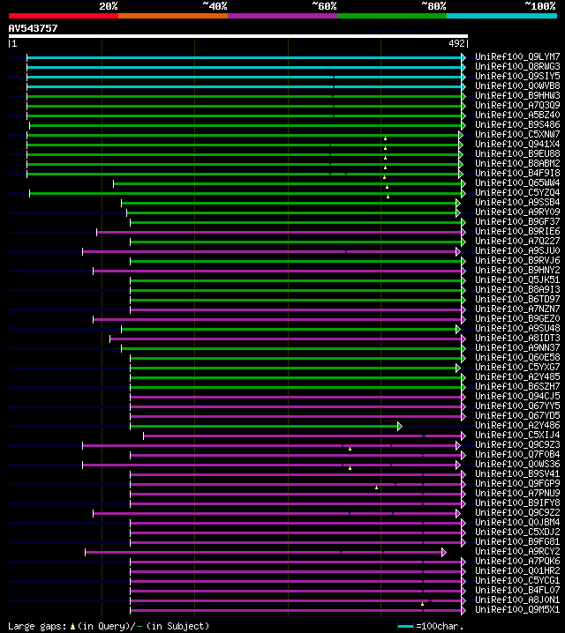
Task: Select label UniRef100_A7Q227
Action: tap(517, 241)
